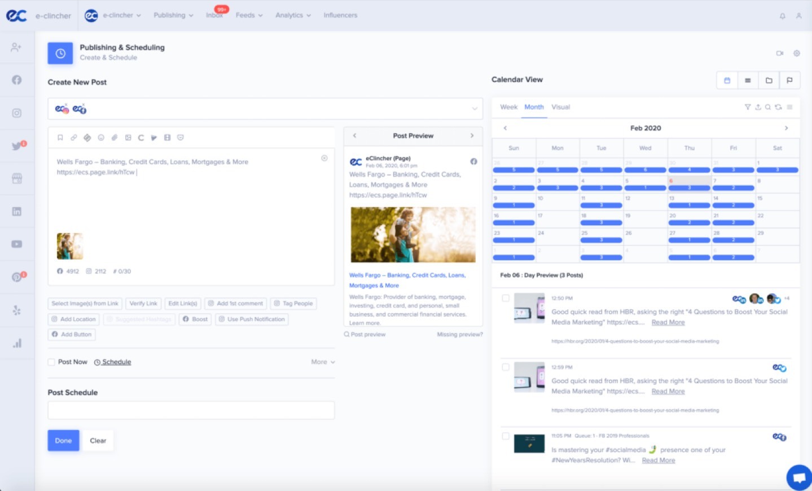
Task: Search the calendar with the magnifier icon
Action: pyautogui.click(x=768, y=107)
